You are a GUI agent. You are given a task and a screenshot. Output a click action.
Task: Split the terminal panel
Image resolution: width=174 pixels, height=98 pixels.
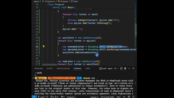121,68
